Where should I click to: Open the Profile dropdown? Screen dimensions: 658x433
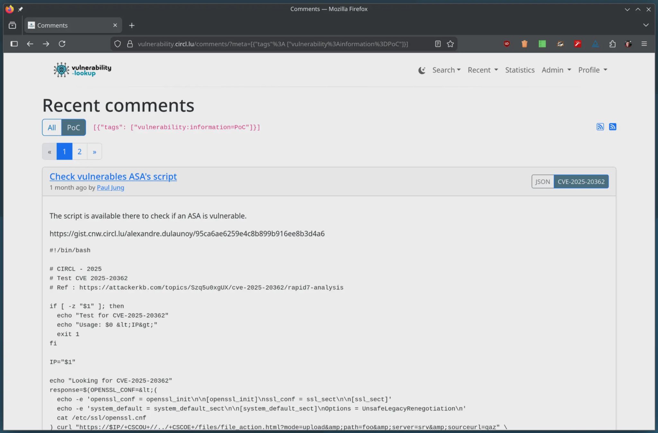(592, 70)
